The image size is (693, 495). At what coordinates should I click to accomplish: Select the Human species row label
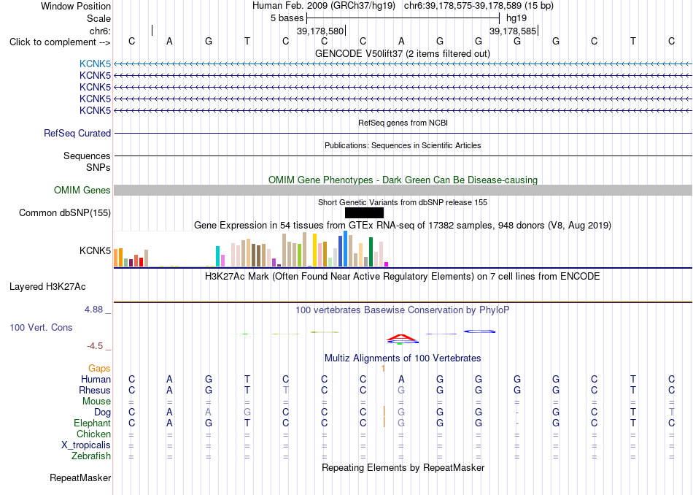(x=96, y=379)
